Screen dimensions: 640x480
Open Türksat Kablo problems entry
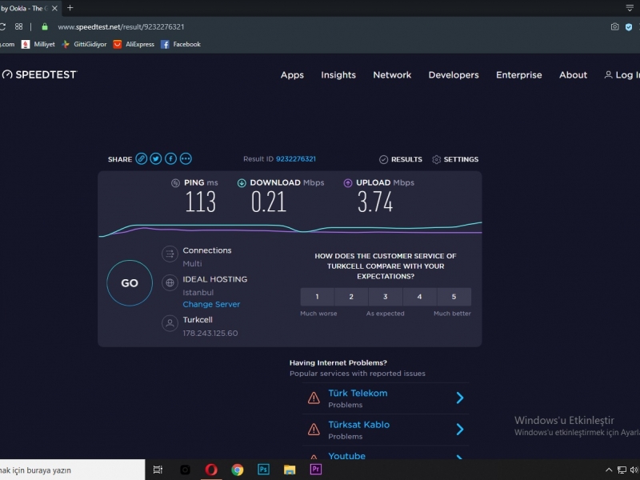click(x=386, y=430)
